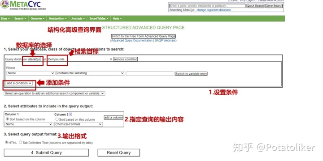The image size is (323, 161).
Task: Open the Compounds class dropdown
Action: pyautogui.click(x=80, y=59)
